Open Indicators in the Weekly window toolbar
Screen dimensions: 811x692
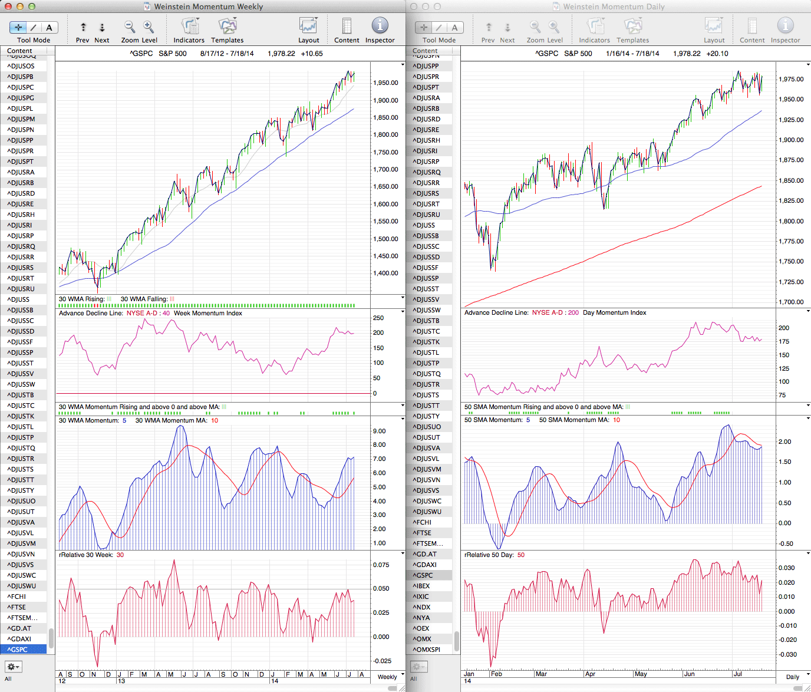[189, 27]
